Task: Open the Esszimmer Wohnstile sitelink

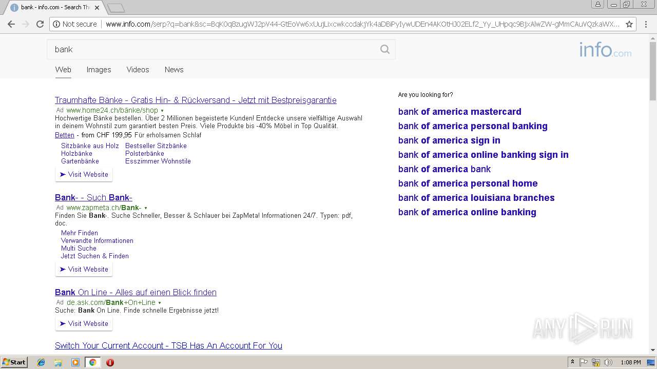Action: [x=158, y=161]
